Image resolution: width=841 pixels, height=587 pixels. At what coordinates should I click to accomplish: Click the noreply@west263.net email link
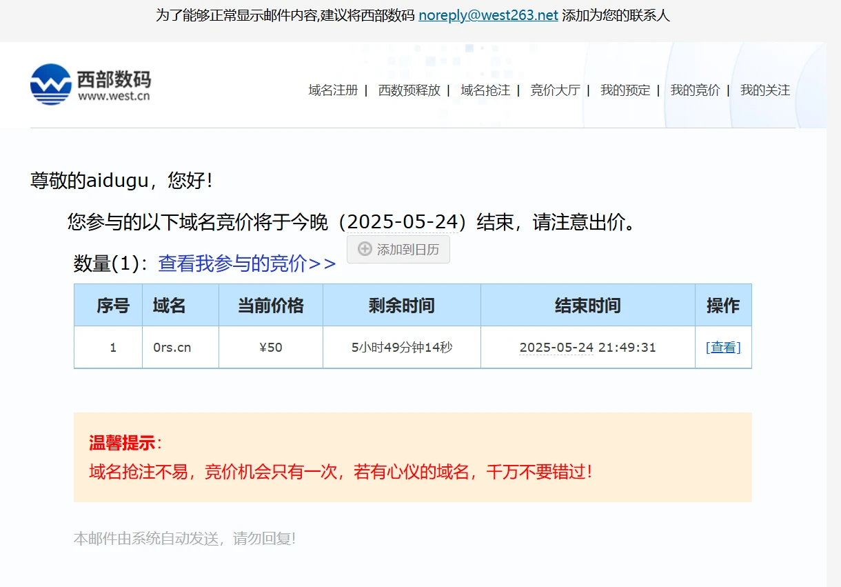[488, 15]
